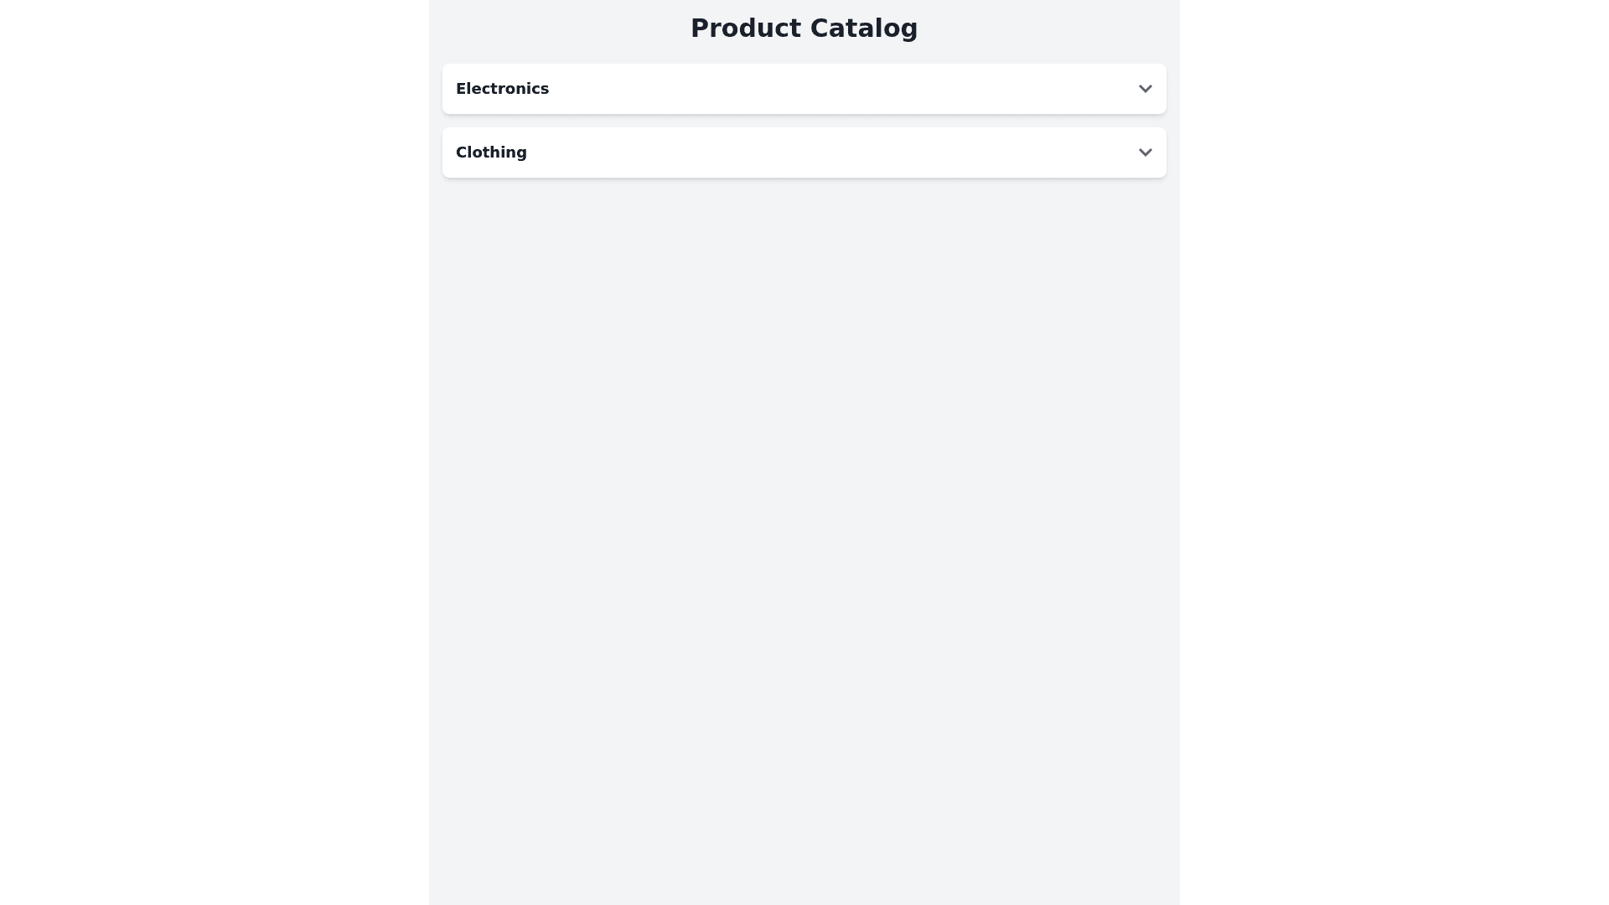Open the Clothing accordion panel
This screenshot has width=1609, height=905.
point(804,152)
